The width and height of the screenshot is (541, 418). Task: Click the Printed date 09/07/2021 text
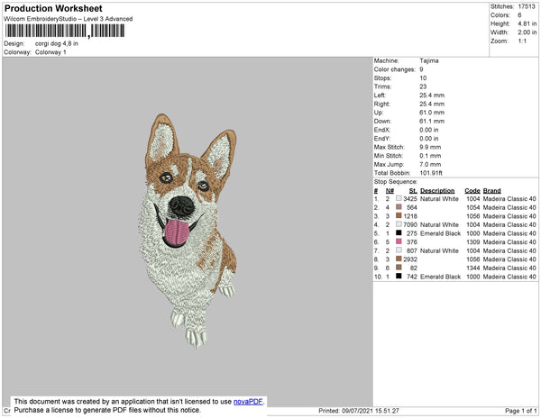click(359, 411)
